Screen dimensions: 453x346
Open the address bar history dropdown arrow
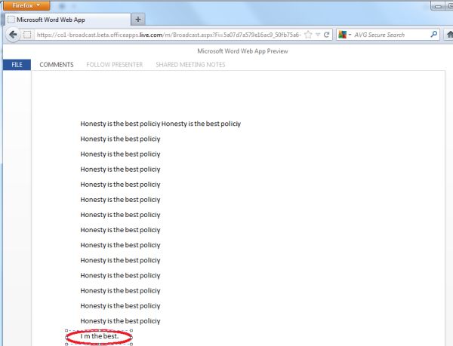[x=318, y=35]
